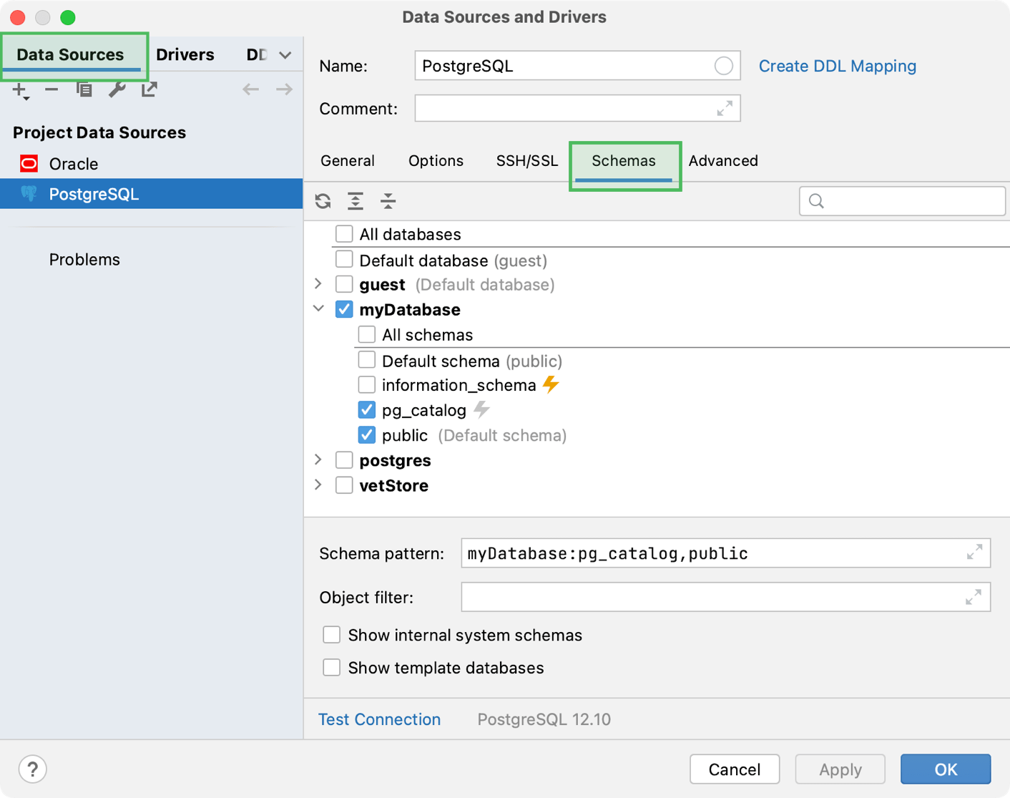Click the Create DDL Mapping link
This screenshot has width=1010, height=798.
point(837,66)
